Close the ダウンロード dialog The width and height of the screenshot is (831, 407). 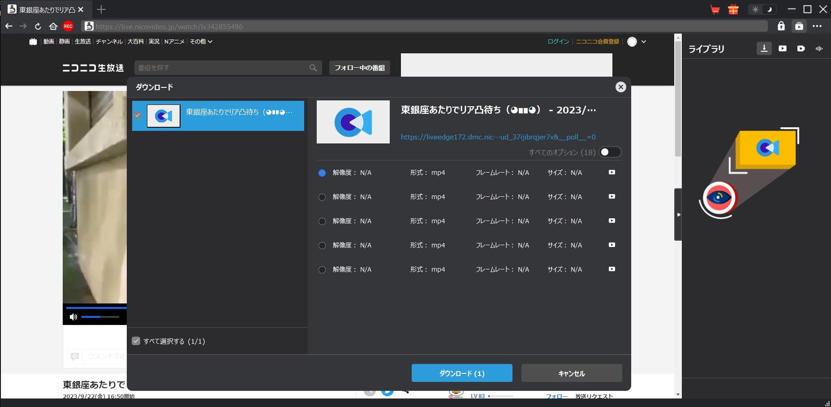(x=620, y=87)
